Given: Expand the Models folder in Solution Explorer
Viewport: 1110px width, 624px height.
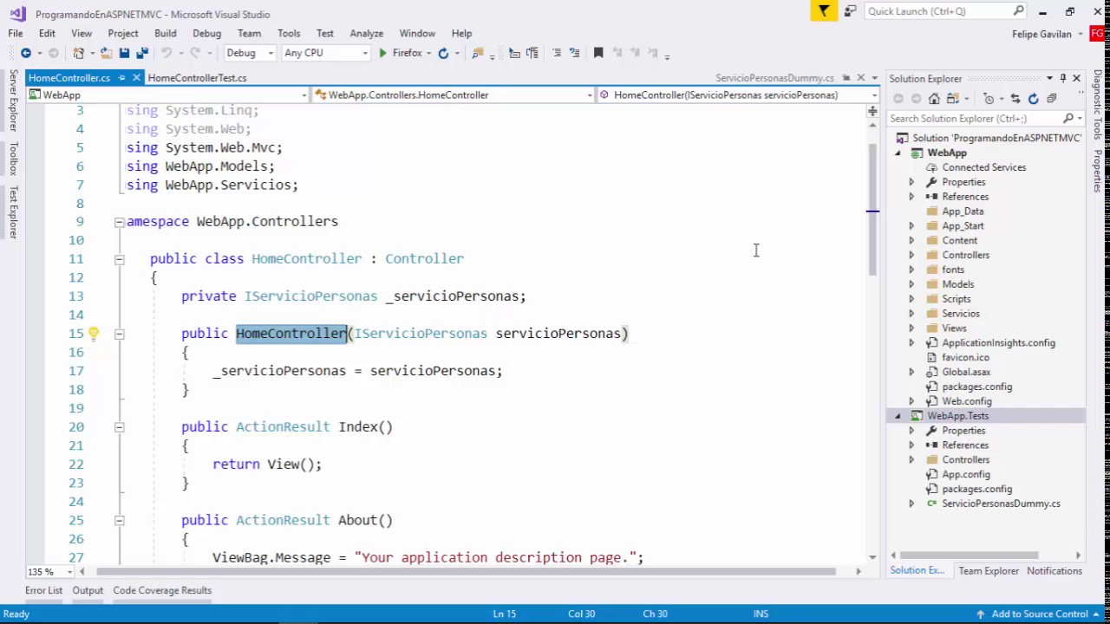Looking at the screenshot, I should coord(911,284).
